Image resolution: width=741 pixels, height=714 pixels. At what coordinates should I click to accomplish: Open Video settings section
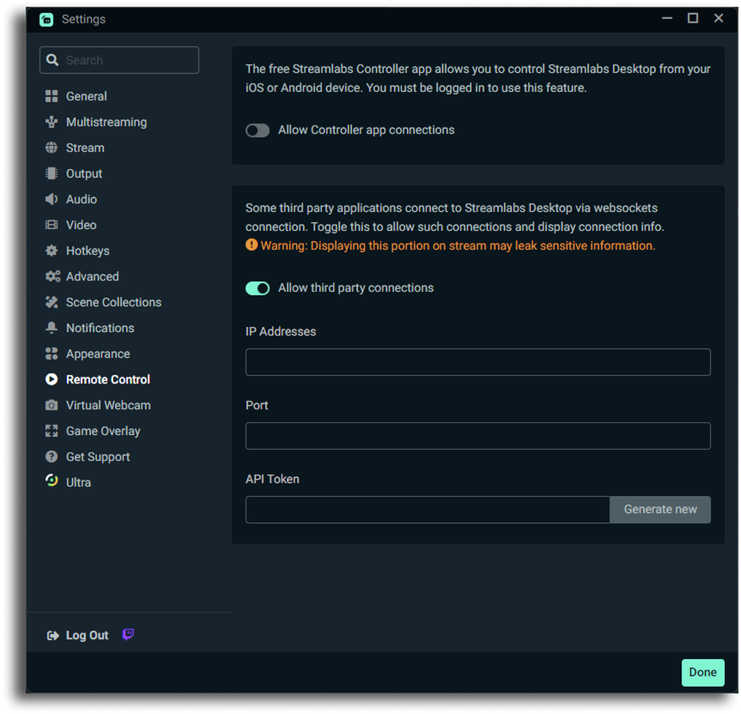click(x=81, y=225)
